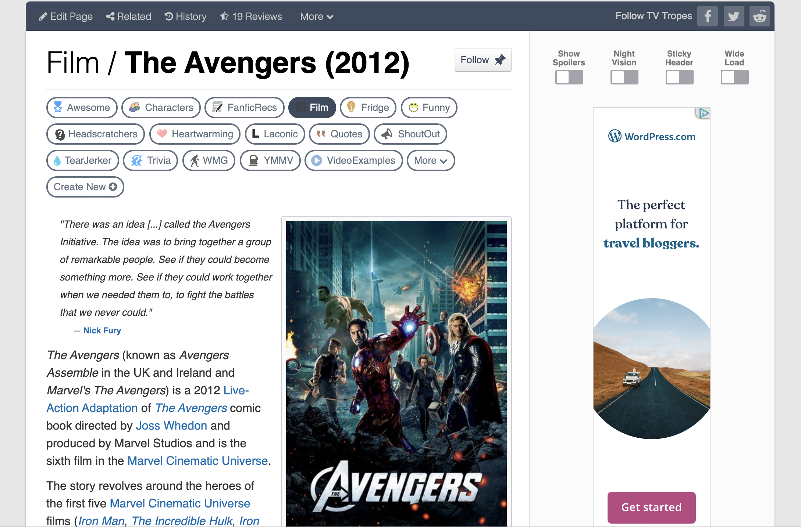Open the Joss Whedon link
The width and height of the screenshot is (801, 528).
(171, 426)
